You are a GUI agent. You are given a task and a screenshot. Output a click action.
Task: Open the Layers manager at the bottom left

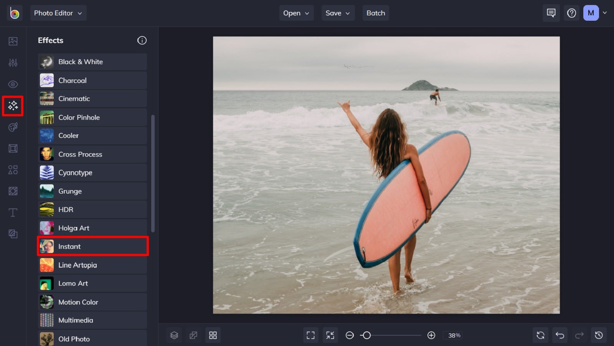(174, 335)
